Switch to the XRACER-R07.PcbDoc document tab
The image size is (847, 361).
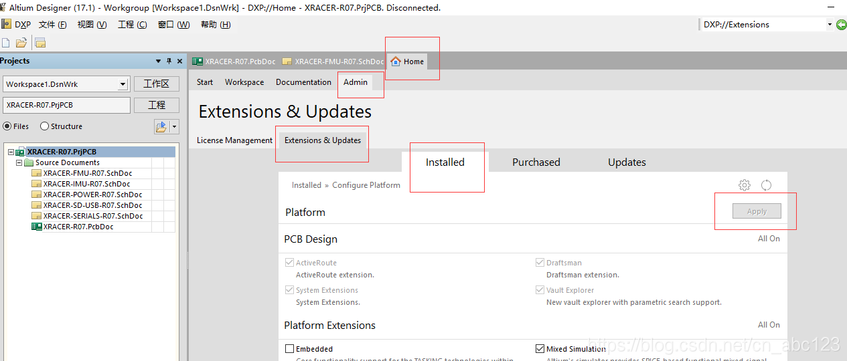(234, 62)
